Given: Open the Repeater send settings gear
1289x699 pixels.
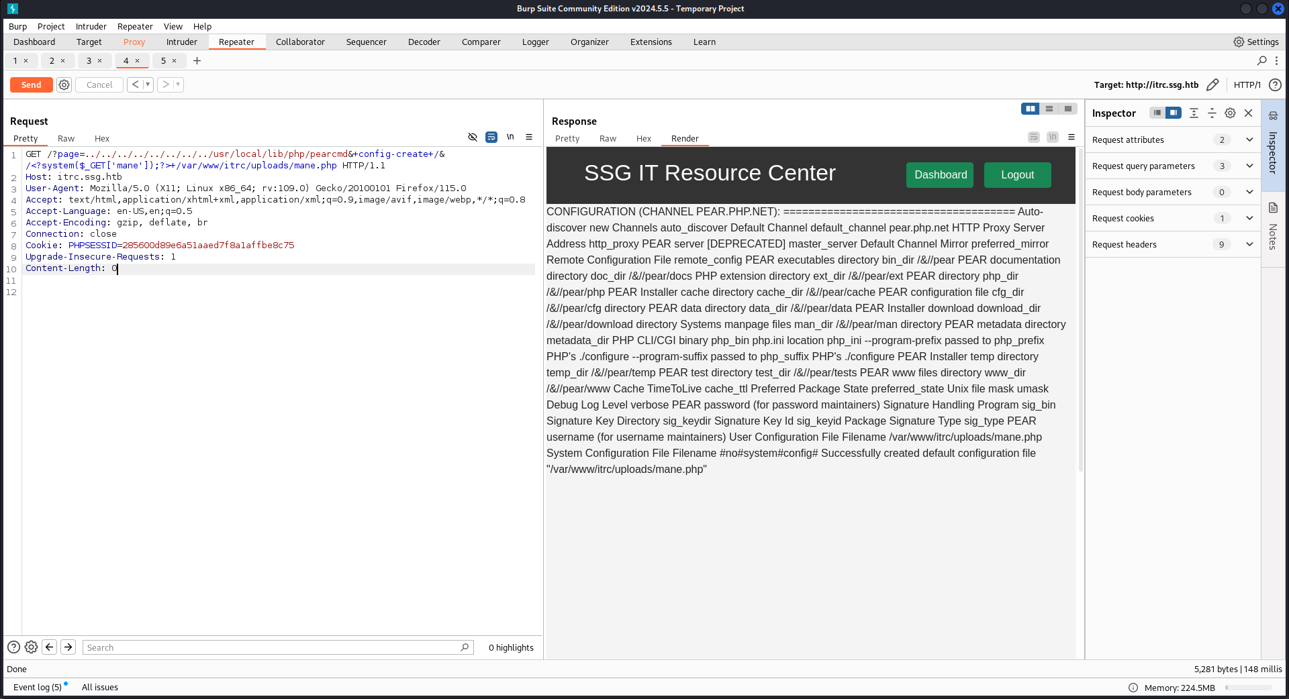Looking at the screenshot, I should 64,85.
